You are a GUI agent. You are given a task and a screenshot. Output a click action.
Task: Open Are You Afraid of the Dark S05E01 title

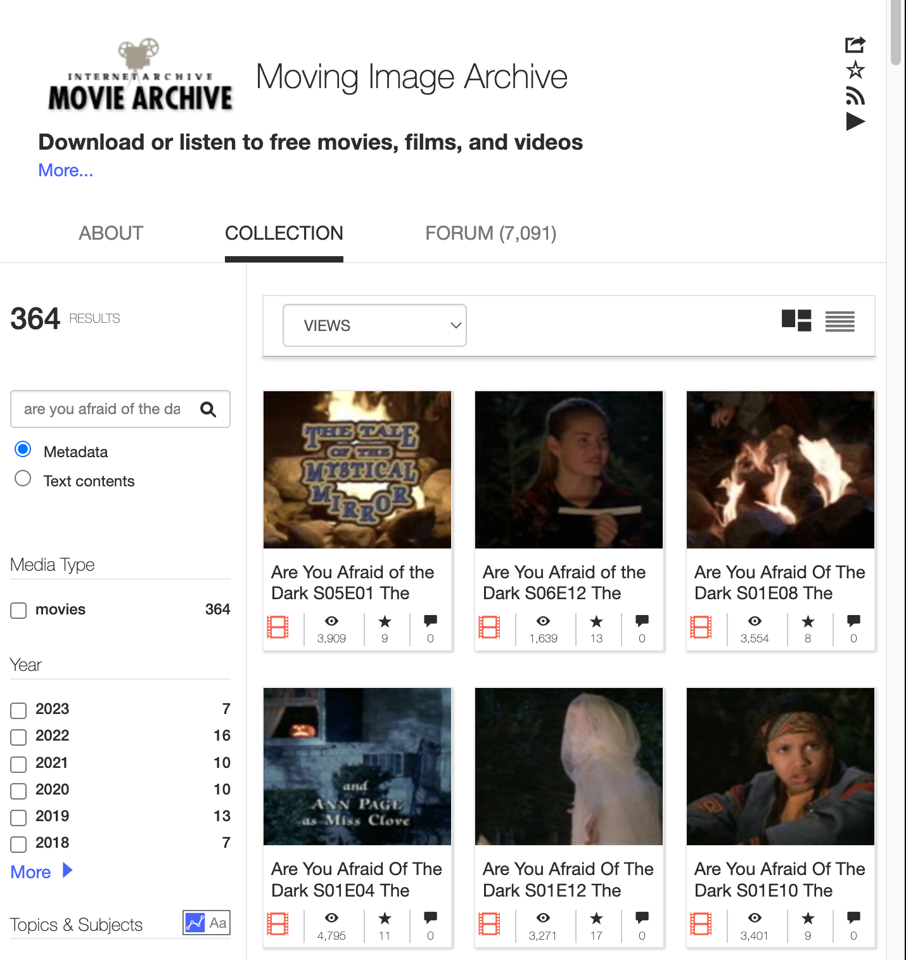(x=353, y=583)
